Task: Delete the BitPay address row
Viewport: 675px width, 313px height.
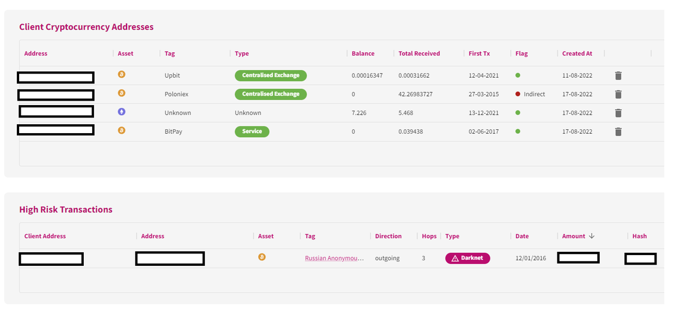Action: [618, 131]
